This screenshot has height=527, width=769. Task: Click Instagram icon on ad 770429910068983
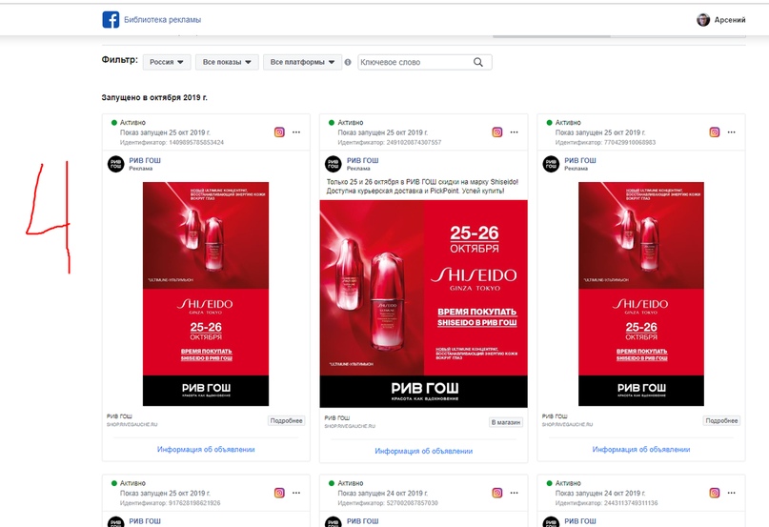[715, 132]
